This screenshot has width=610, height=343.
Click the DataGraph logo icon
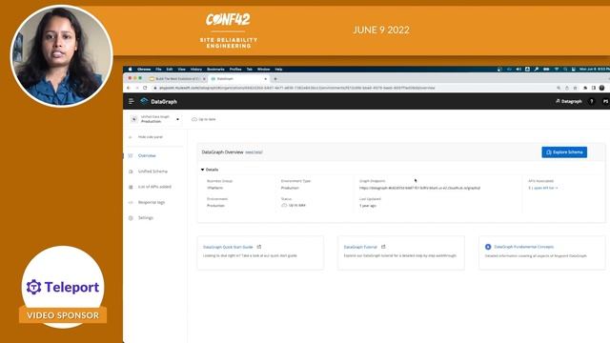pos(144,101)
